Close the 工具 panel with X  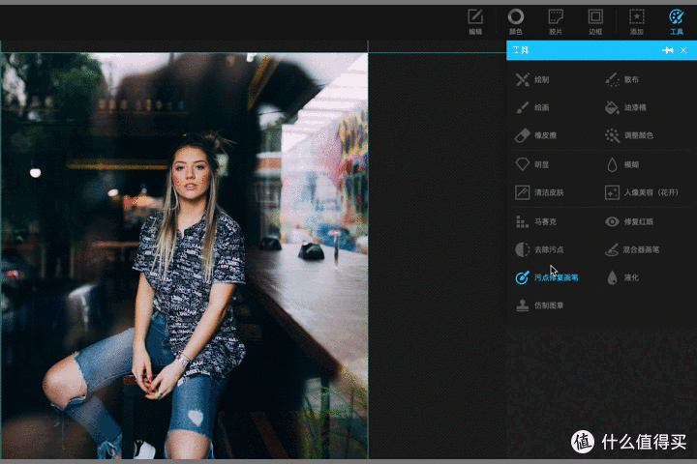point(683,50)
